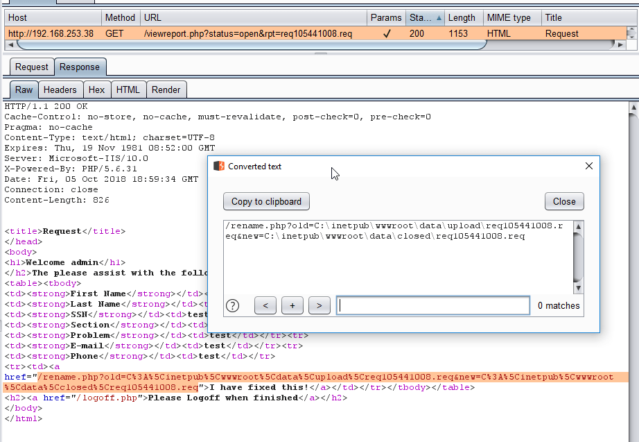
Task: Type in the converted text search field
Action: (x=433, y=305)
